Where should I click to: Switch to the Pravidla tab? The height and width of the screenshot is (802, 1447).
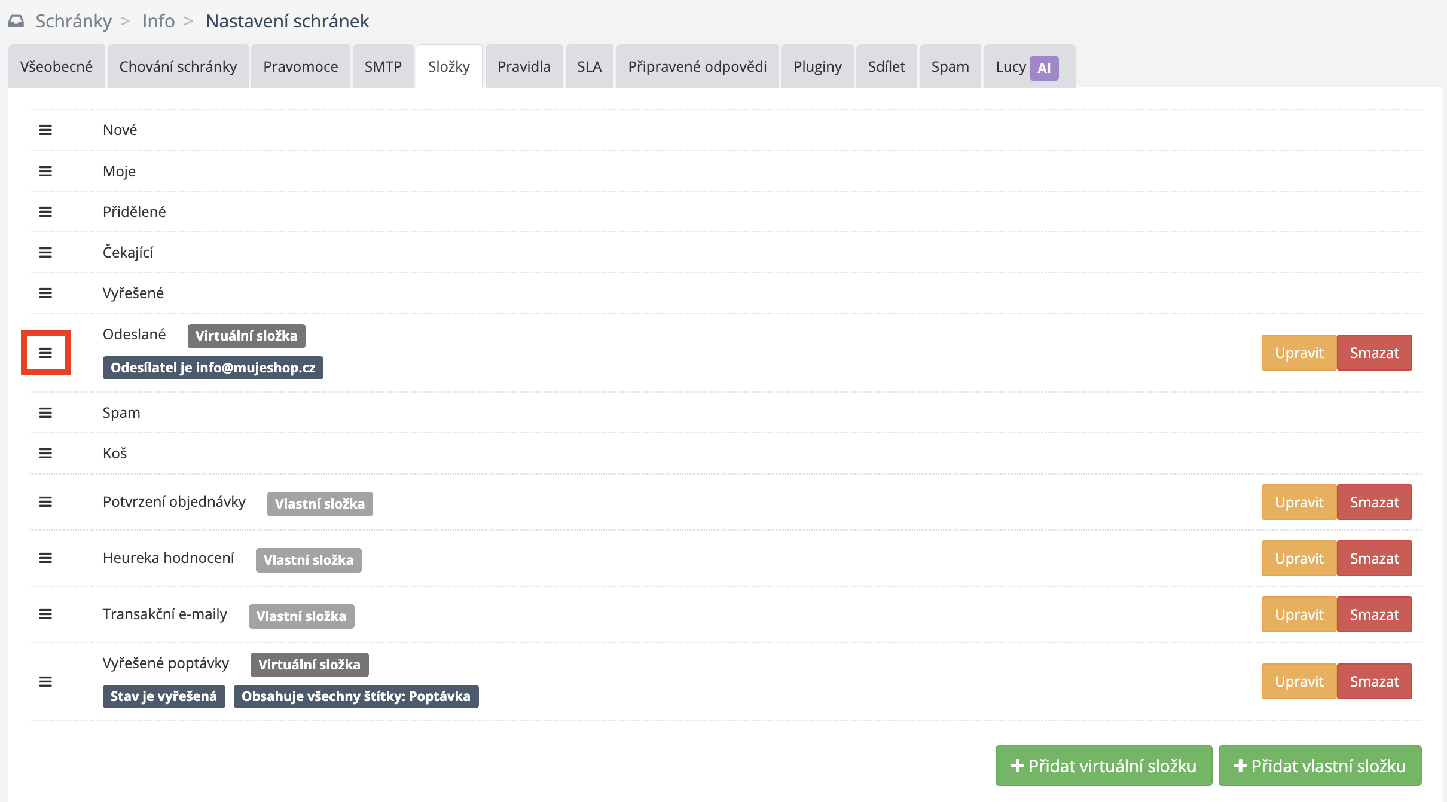pos(524,66)
